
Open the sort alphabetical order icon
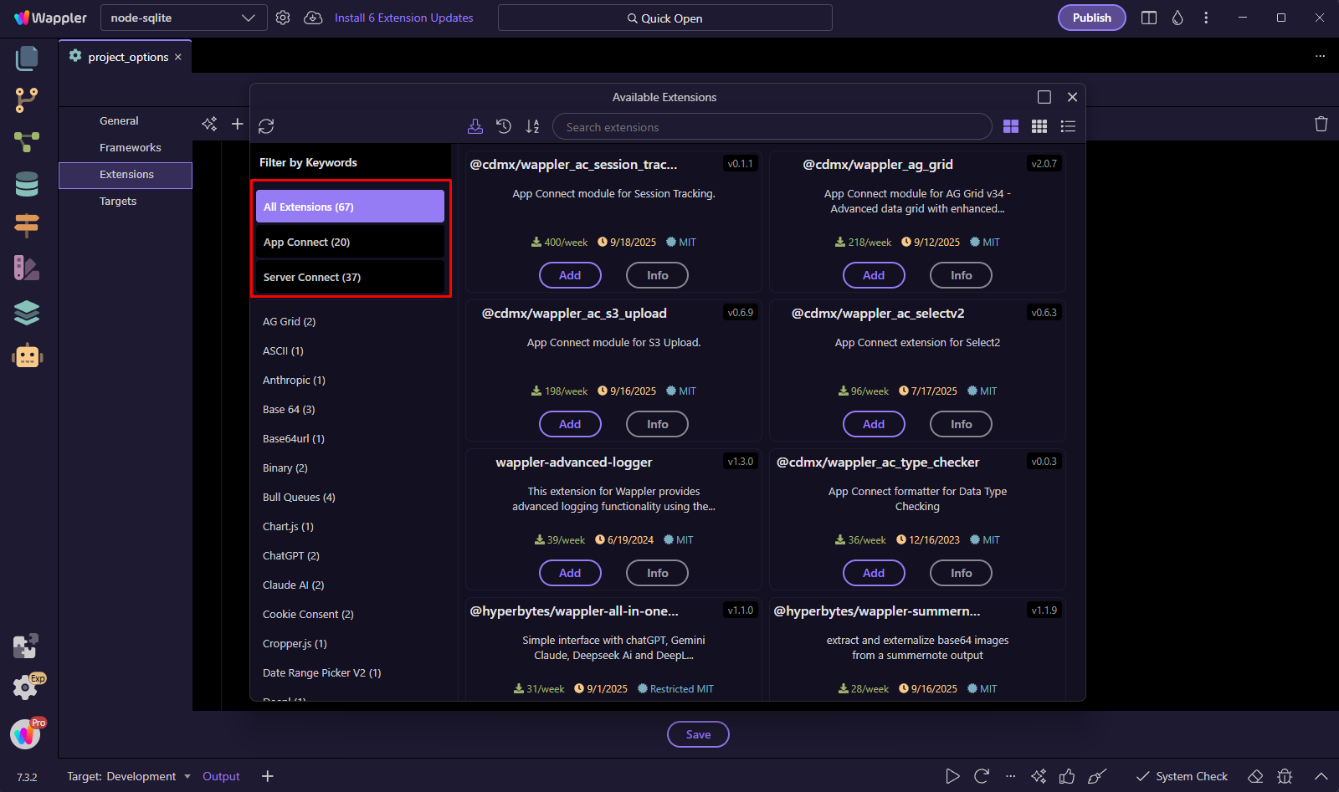click(x=532, y=126)
